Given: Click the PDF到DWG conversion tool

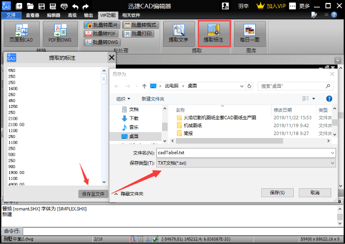Looking at the screenshot, I should tap(60, 34).
